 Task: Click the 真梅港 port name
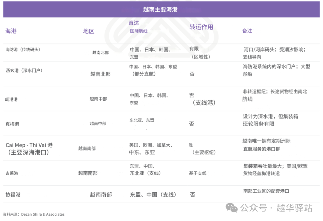click(x=12, y=124)
